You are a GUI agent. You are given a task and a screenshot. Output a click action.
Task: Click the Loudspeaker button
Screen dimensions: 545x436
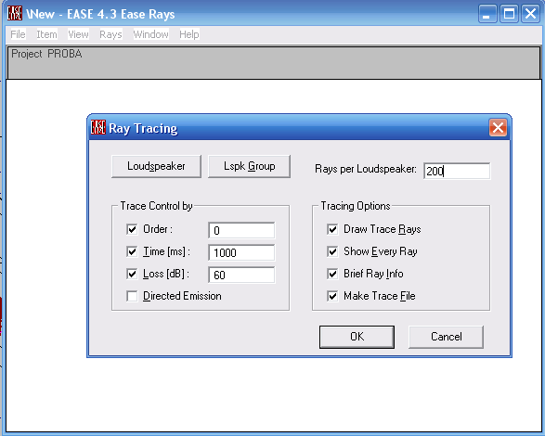tap(156, 166)
